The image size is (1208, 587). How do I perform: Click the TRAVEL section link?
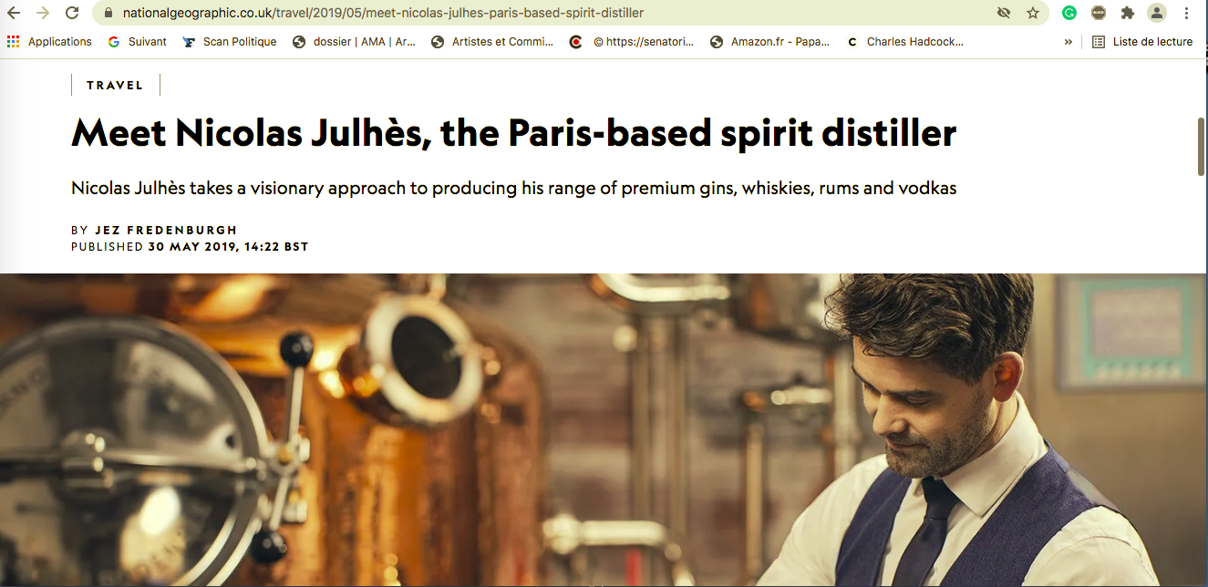tap(115, 85)
